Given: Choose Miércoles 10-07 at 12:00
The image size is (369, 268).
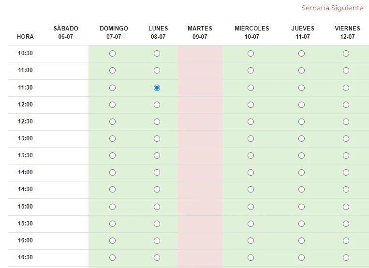Looking at the screenshot, I should coord(251,104).
